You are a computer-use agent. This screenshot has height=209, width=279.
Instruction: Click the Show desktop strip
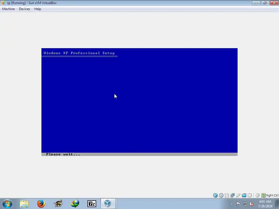click(x=277, y=204)
